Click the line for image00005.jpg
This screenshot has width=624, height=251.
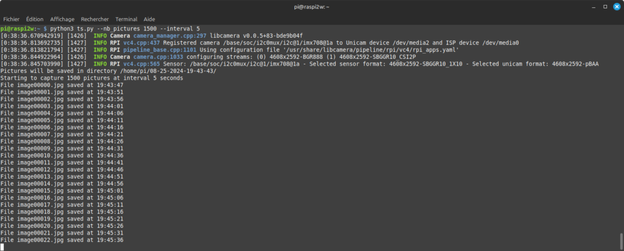pyautogui.click(x=62, y=120)
